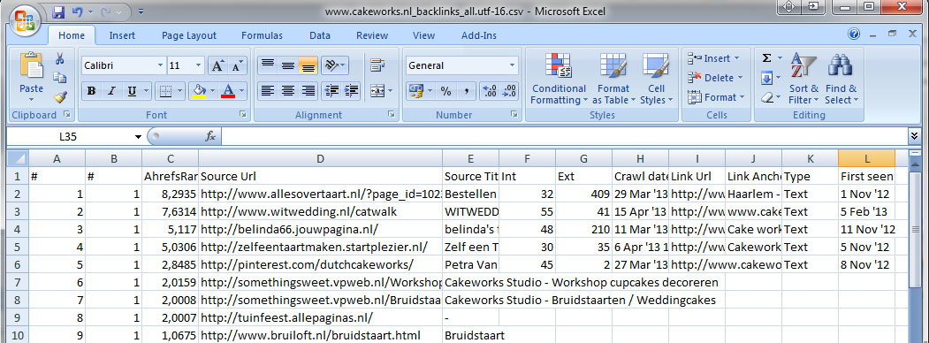This screenshot has height=343, width=929.
Task: Click Format as Table
Action: point(613,80)
